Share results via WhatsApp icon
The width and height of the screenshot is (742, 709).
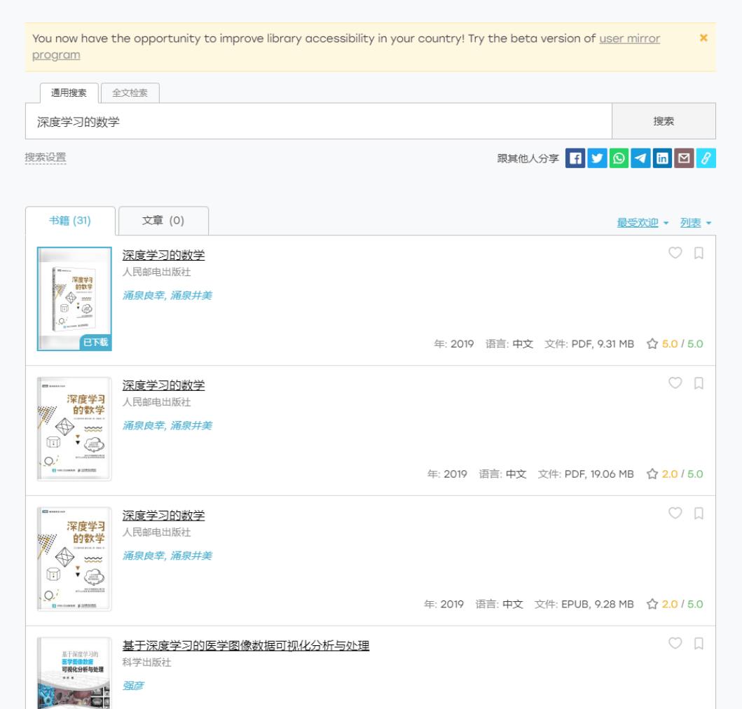coord(619,158)
